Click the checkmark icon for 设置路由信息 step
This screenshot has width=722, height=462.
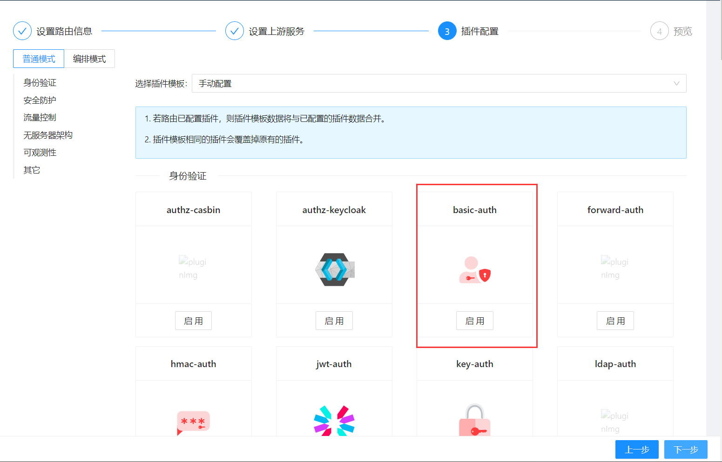coord(22,31)
